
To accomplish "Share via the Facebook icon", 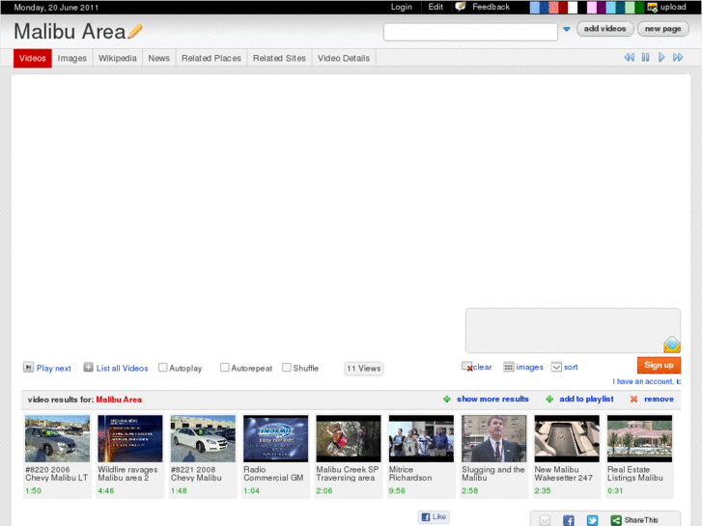I will pyautogui.click(x=569, y=520).
